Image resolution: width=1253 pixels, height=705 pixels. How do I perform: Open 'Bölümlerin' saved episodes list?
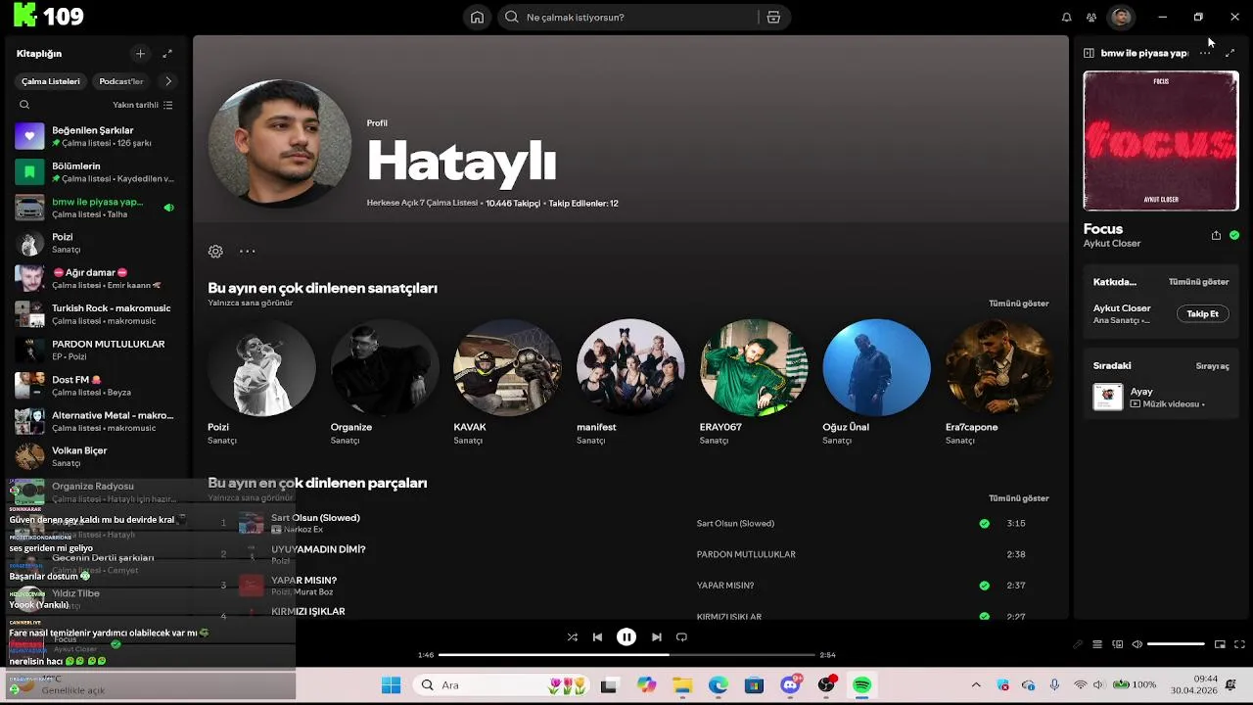94,172
